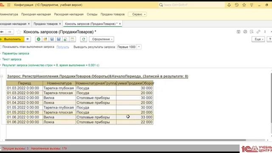This screenshot has width=272, height=153.
Task: Click the Выполнить button
Action: 12,39
